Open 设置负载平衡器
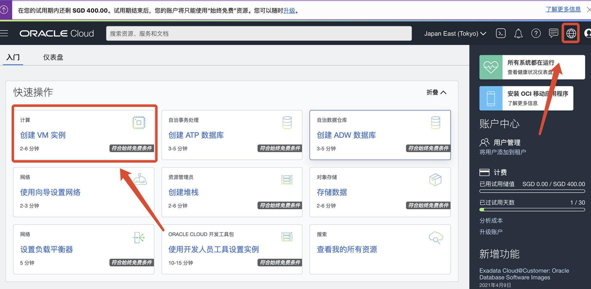 click(x=46, y=249)
